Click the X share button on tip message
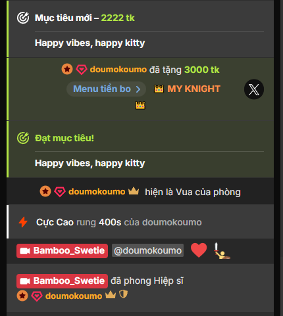The width and height of the screenshot is (283, 316). click(254, 89)
